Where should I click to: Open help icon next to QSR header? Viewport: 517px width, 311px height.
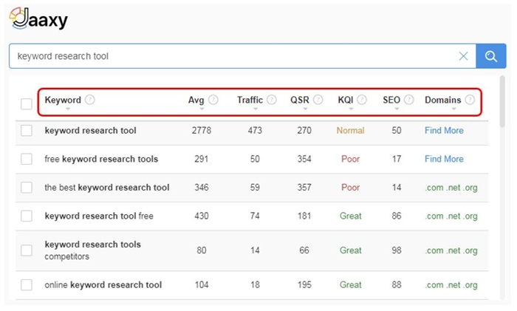[x=318, y=100]
